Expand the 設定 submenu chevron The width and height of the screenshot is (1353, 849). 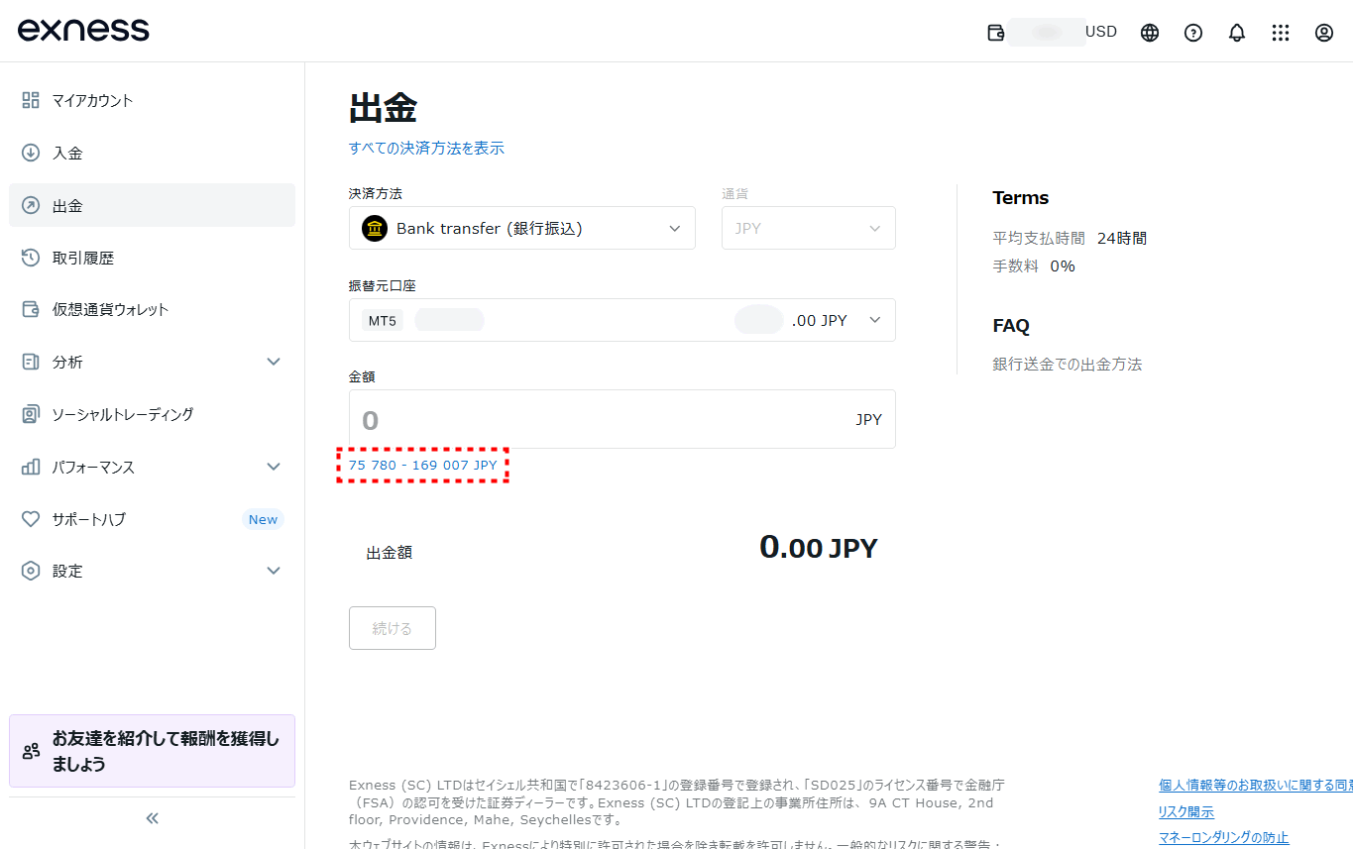tap(275, 571)
